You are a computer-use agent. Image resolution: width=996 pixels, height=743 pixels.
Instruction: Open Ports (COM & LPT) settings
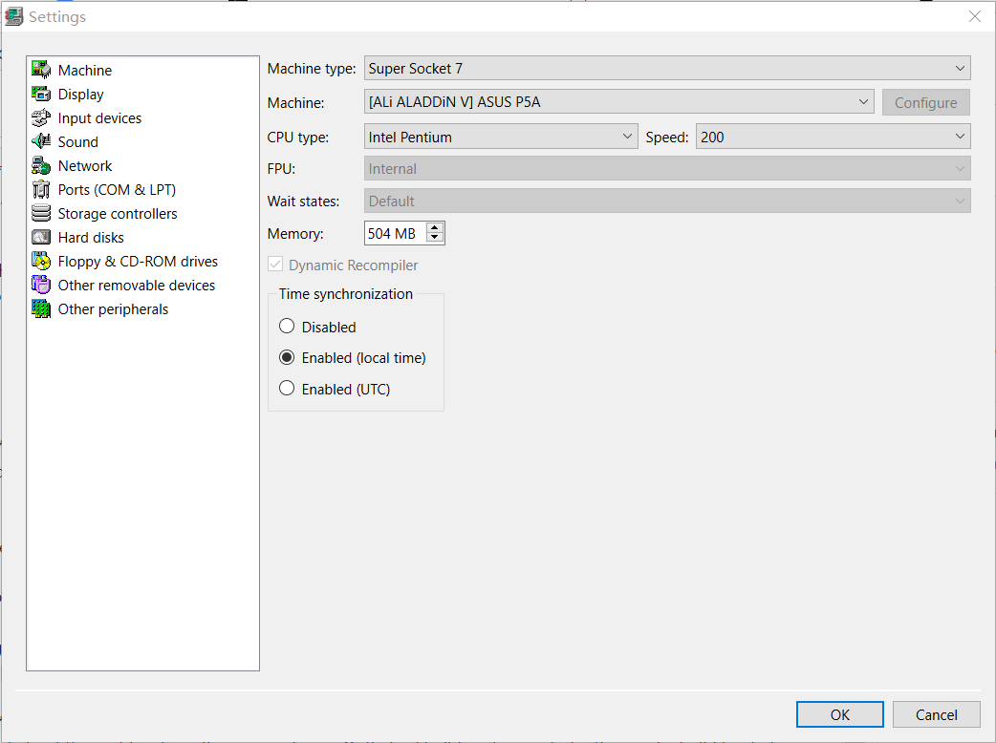[x=42, y=189]
